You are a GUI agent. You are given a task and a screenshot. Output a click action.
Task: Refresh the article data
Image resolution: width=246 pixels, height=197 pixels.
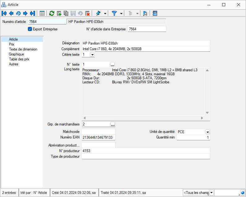click(x=52, y=13)
